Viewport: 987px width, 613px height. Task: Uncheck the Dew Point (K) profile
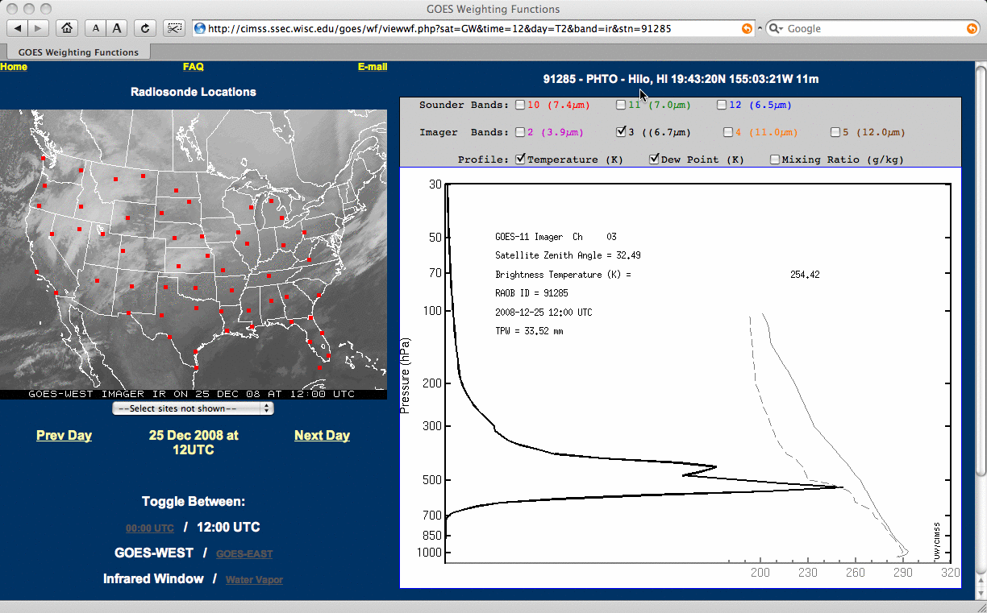coord(654,159)
